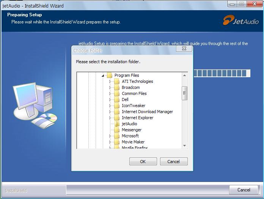Screen dimensions: 264x199
Task: Expand the ATI Technologies folder
Action: point(110,81)
